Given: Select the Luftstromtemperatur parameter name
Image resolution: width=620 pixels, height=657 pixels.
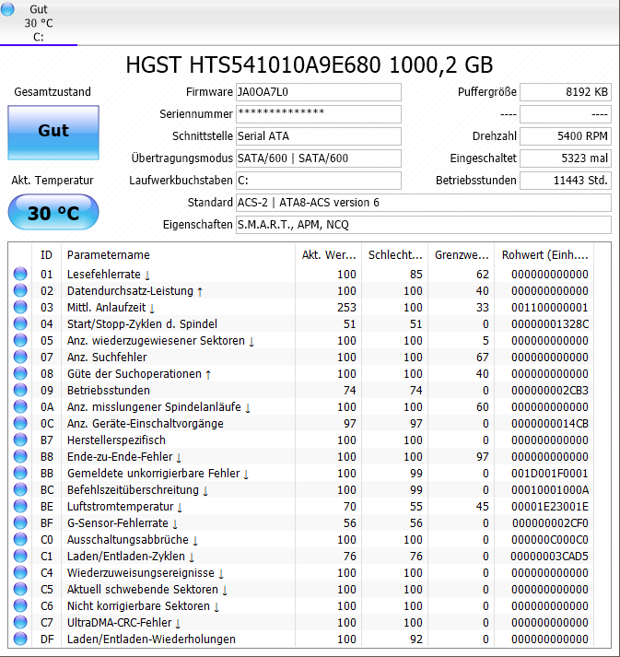Looking at the screenshot, I should (121, 507).
